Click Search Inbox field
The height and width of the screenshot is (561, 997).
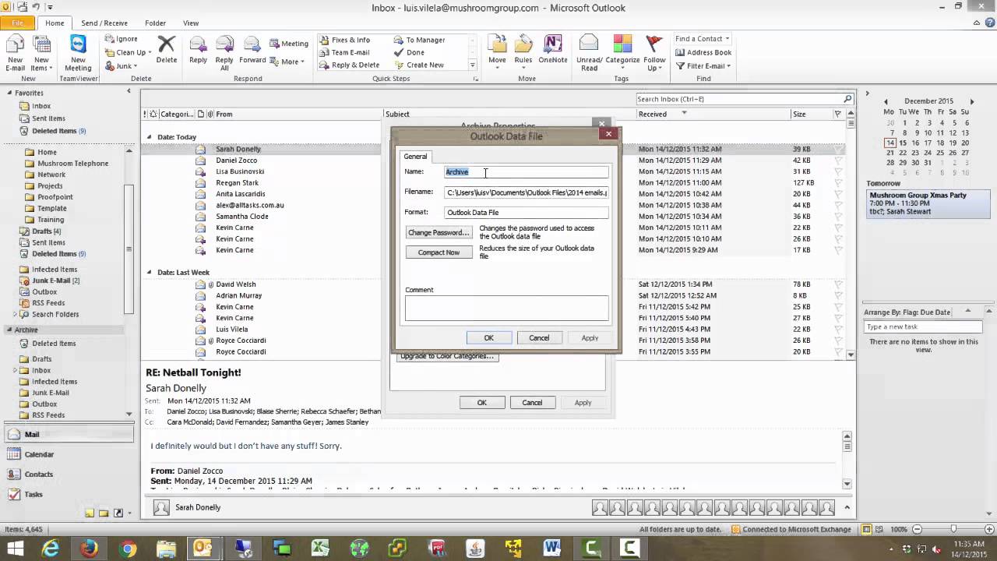(x=739, y=99)
